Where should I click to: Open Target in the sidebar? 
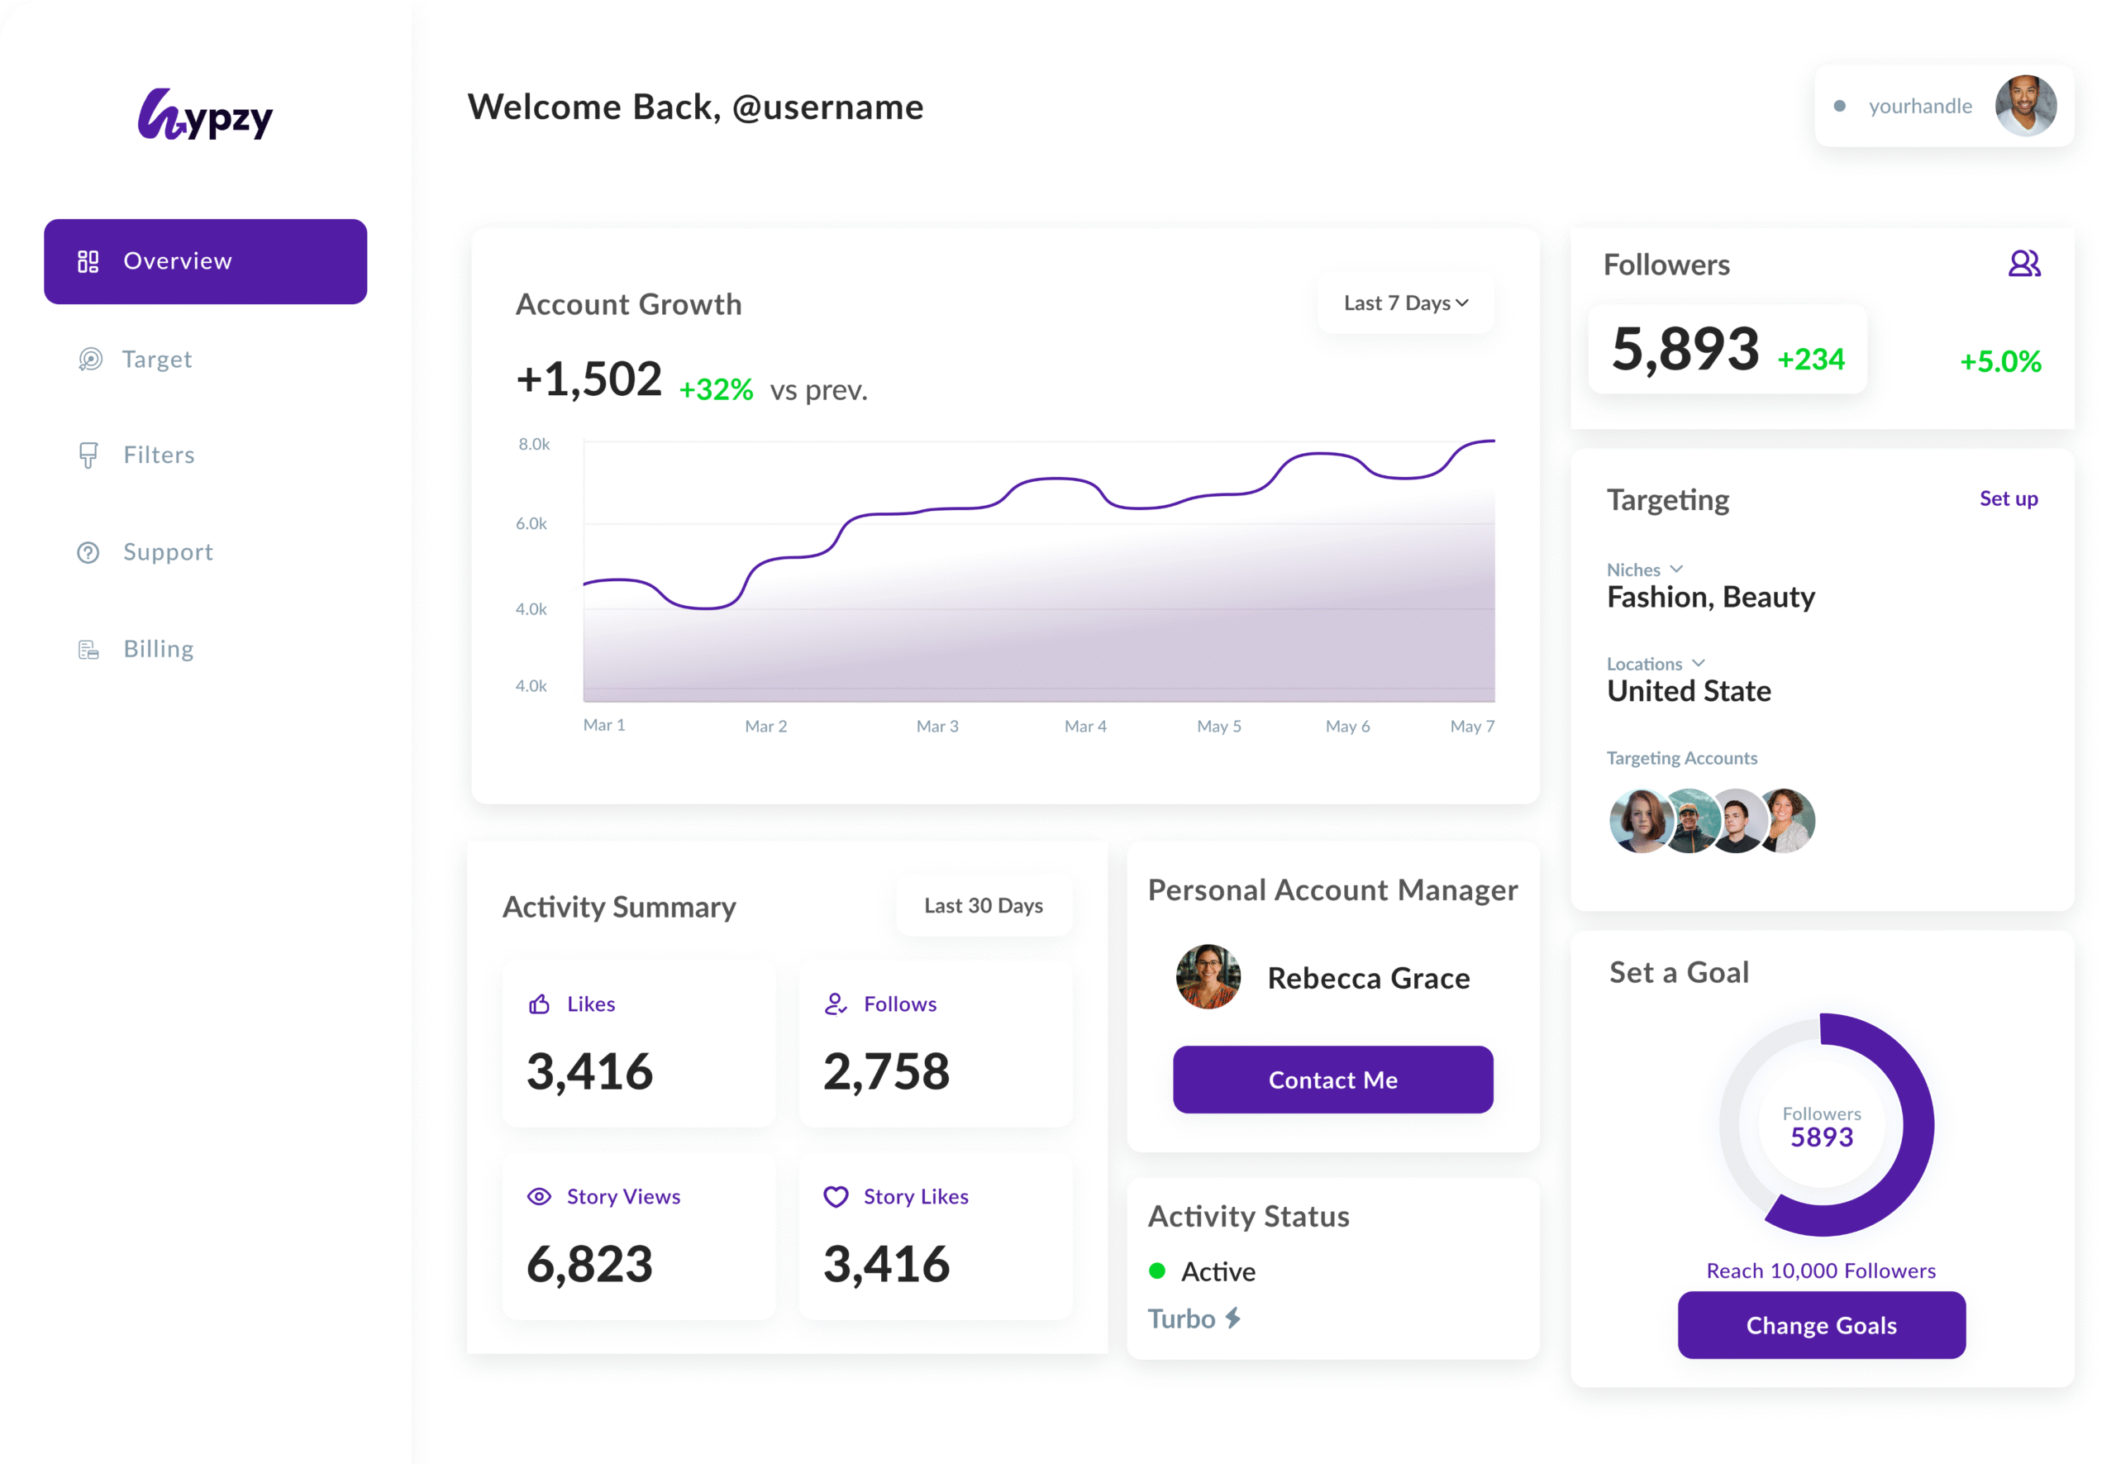coord(156,360)
